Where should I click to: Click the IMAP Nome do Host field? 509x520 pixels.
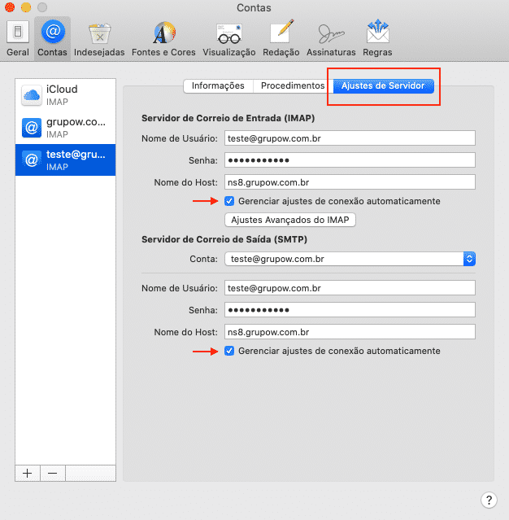[x=350, y=182]
